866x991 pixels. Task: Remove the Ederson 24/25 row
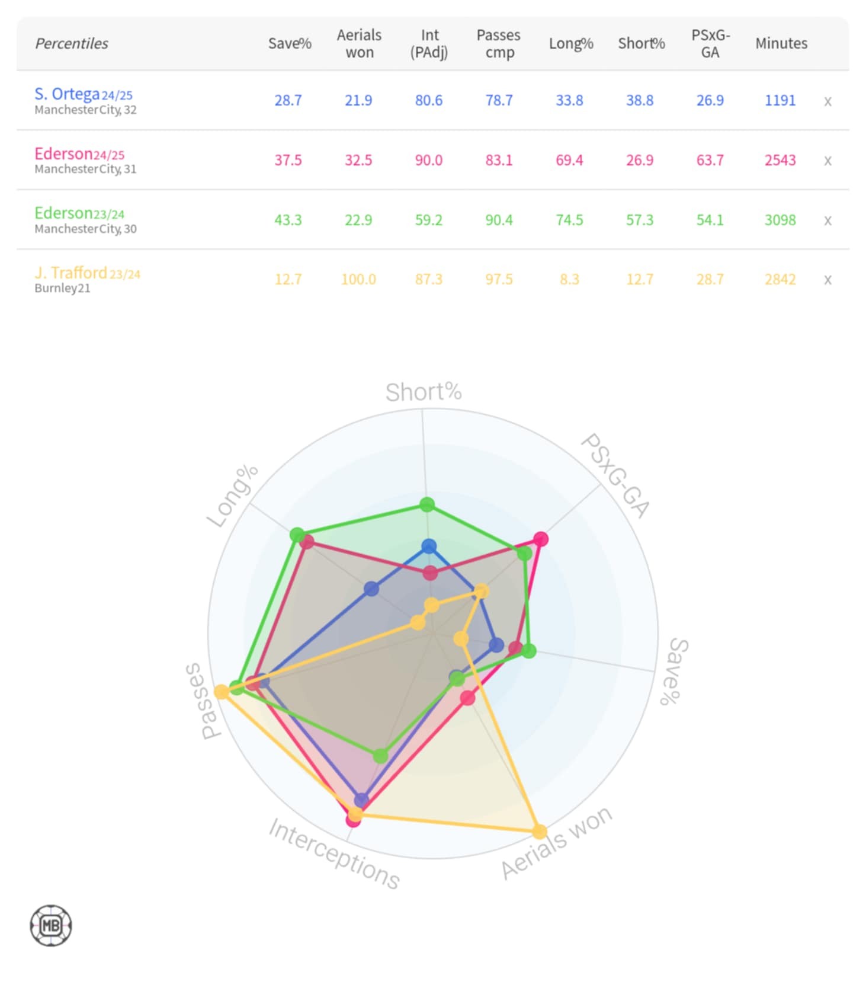click(x=827, y=161)
